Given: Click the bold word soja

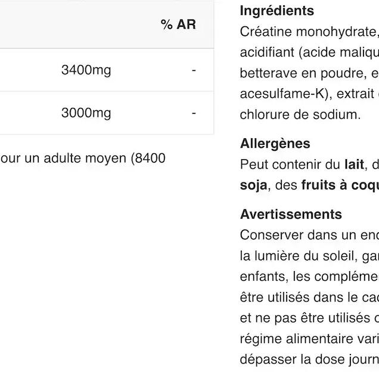Looking at the screenshot, I should coord(253,185).
